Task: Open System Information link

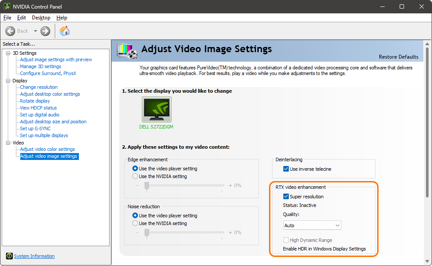Action: tap(34, 256)
